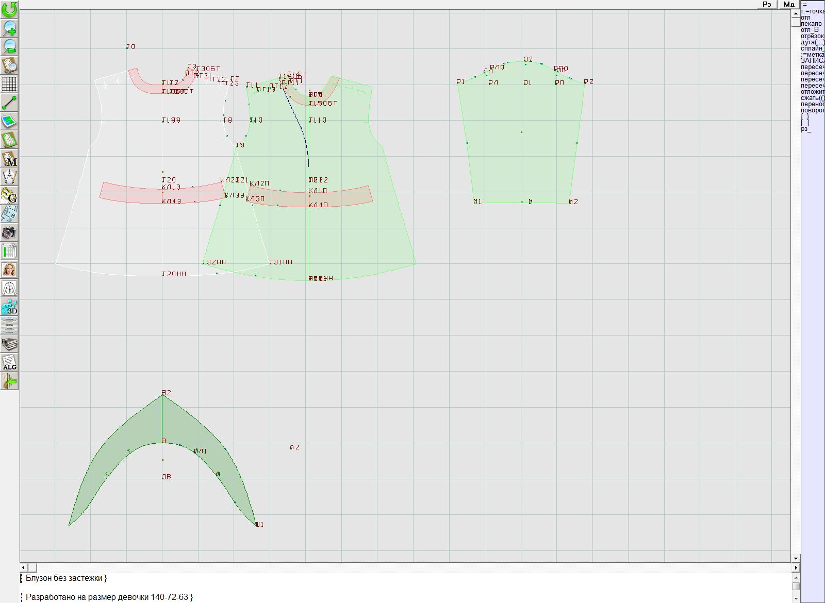Screen dimensions: 825x603
Task: Click the green refresh arrow icon
Action: [x=9, y=9]
